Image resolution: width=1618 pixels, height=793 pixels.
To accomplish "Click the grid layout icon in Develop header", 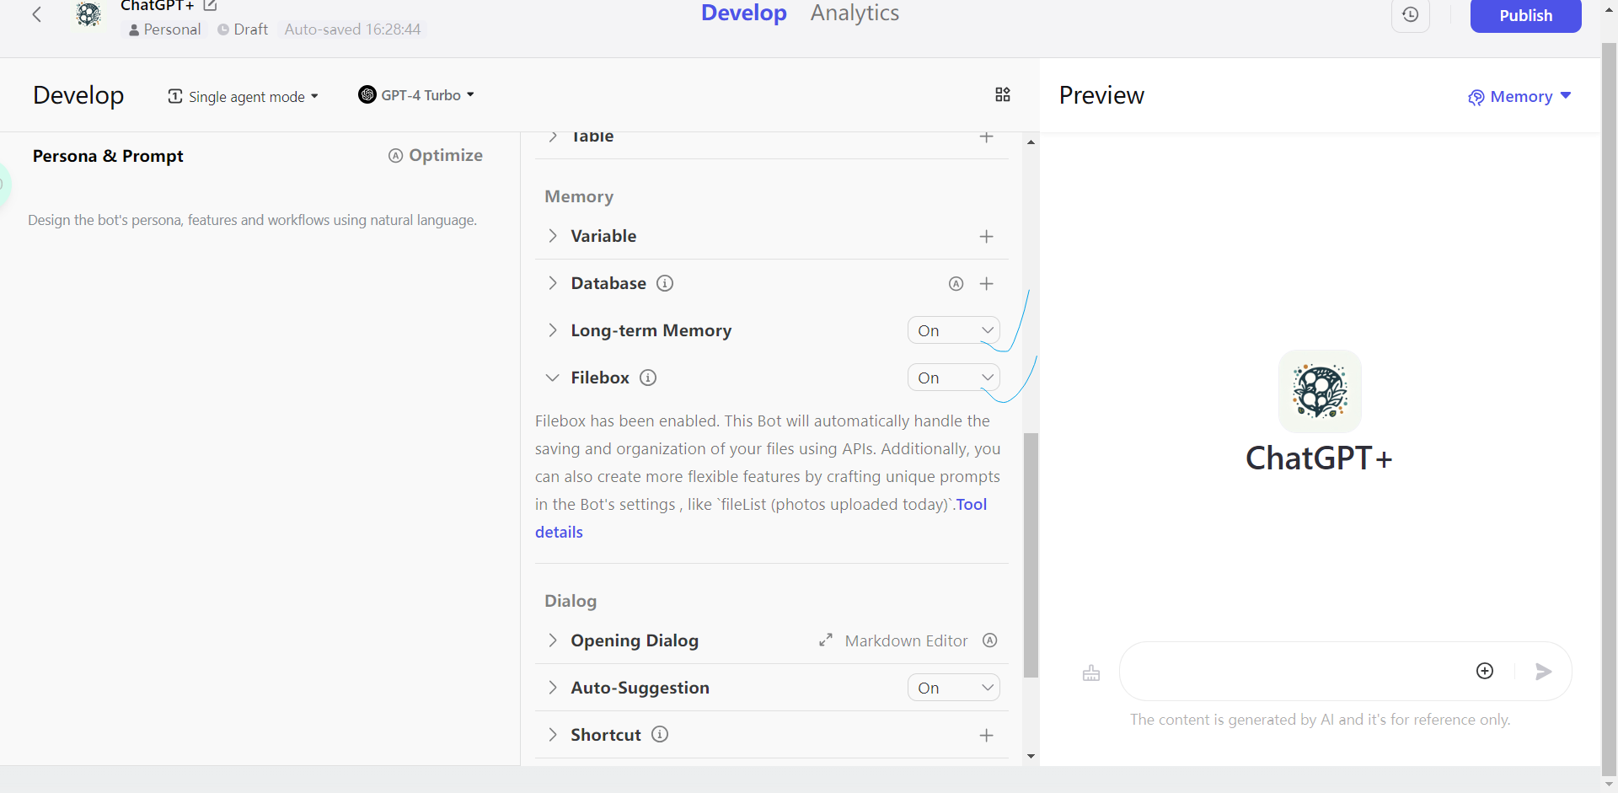I will pos(1002,94).
